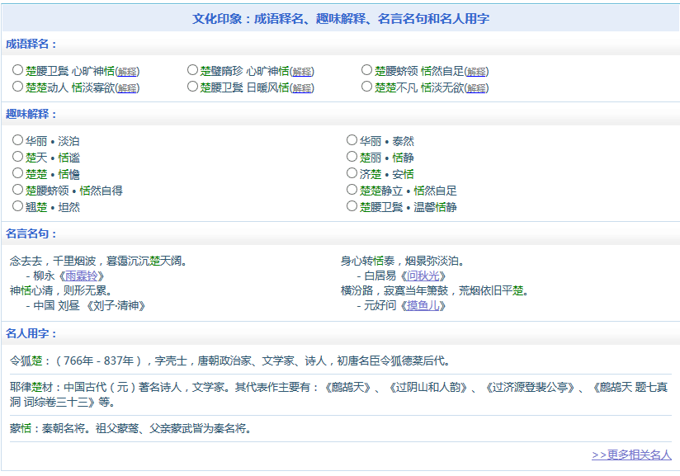Select the 楚丽 • 恬静 radio button
Image resolution: width=680 pixels, height=476 pixels.
pyautogui.click(x=352, y=157)
